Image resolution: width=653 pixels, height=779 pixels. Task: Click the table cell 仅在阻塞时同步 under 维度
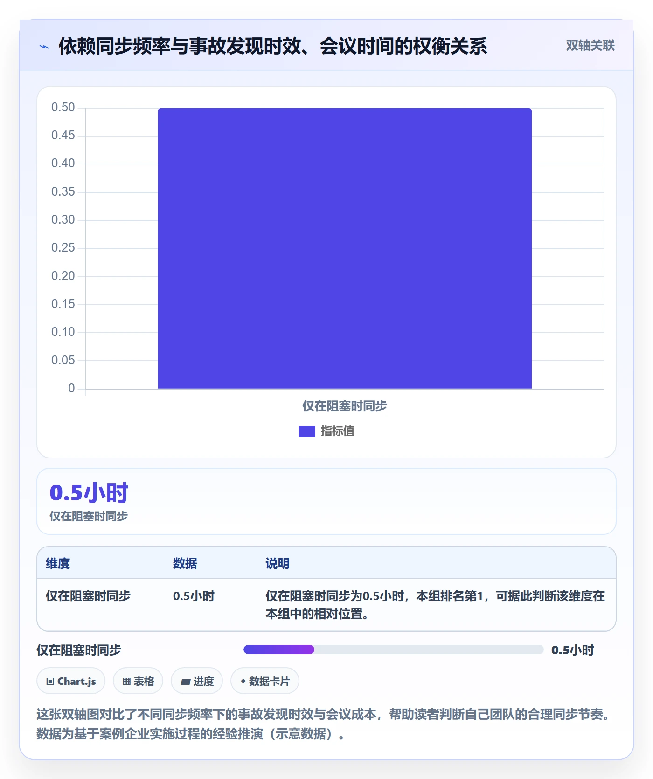[x=88, y=596]
